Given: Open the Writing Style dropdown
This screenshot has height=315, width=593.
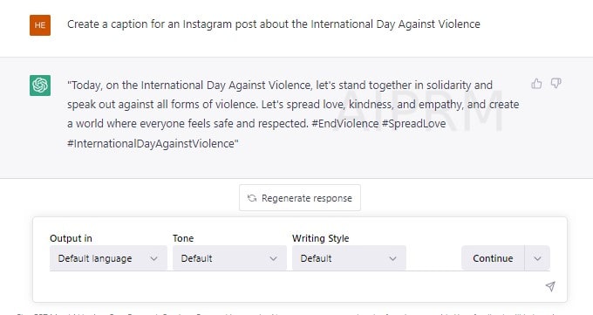Looking at the screenshot, I should (349, 258).
